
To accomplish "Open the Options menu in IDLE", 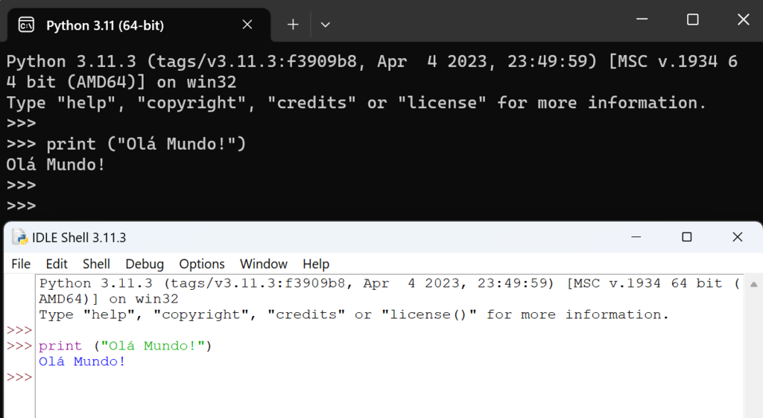I will 202,264.
